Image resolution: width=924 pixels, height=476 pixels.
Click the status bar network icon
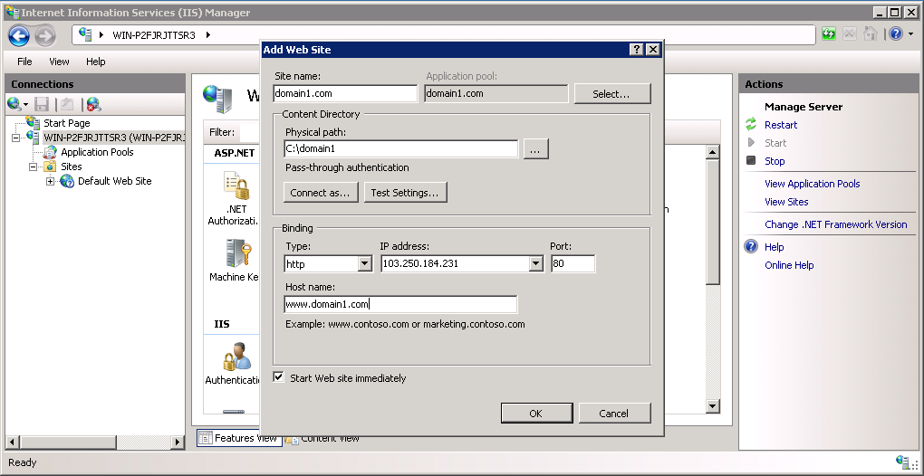[903, 462]
